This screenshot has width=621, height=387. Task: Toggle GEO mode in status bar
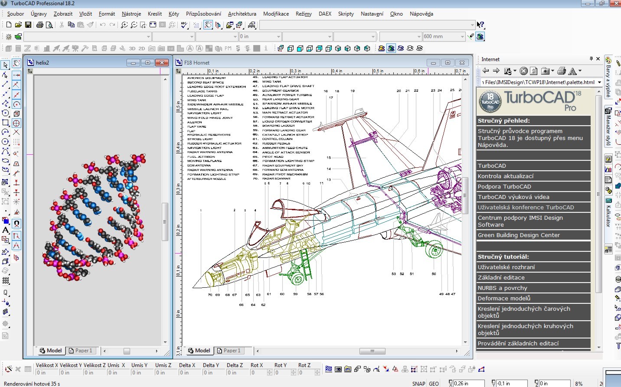pyautogui.click(x=434, y=384)
